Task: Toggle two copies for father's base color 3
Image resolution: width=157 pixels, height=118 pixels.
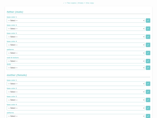Action: [x=148, y=37]
